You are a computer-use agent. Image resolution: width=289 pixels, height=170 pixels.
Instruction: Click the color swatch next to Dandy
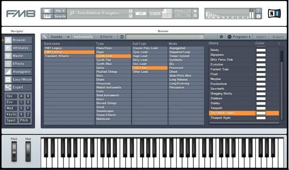point(261,50)
